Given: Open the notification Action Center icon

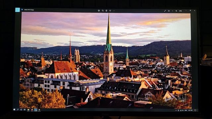Looking at the screenshot, I should (195, 110).
